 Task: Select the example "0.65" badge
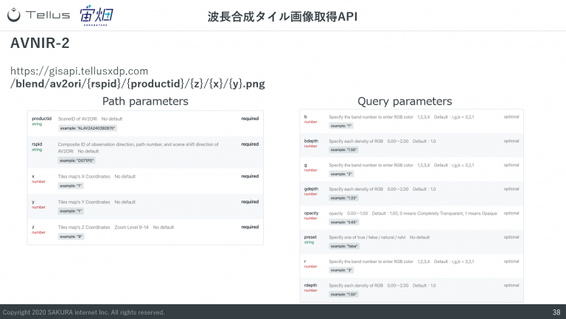click(x=343, y=222)
